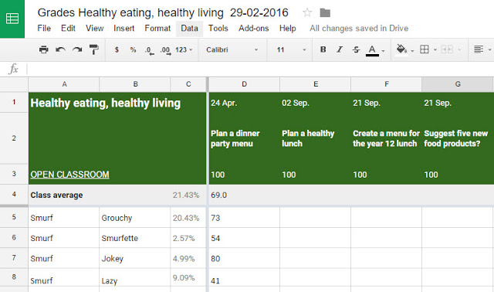
Task: Click the Plan a dinner party menu header
Action: [244, 138]
